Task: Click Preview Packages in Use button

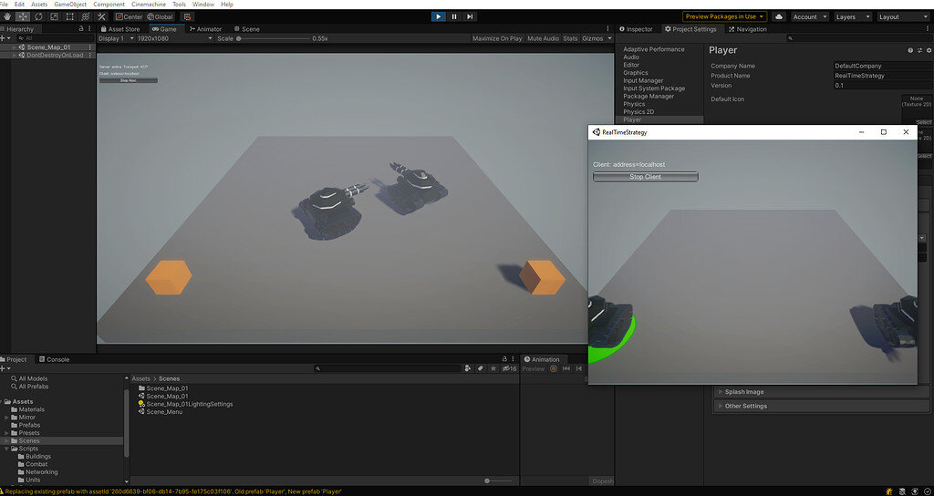Action: pos(723,16)
